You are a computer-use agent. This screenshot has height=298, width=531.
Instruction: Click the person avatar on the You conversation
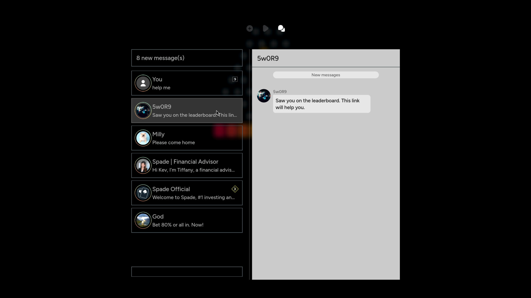click(x=143, y=83)
